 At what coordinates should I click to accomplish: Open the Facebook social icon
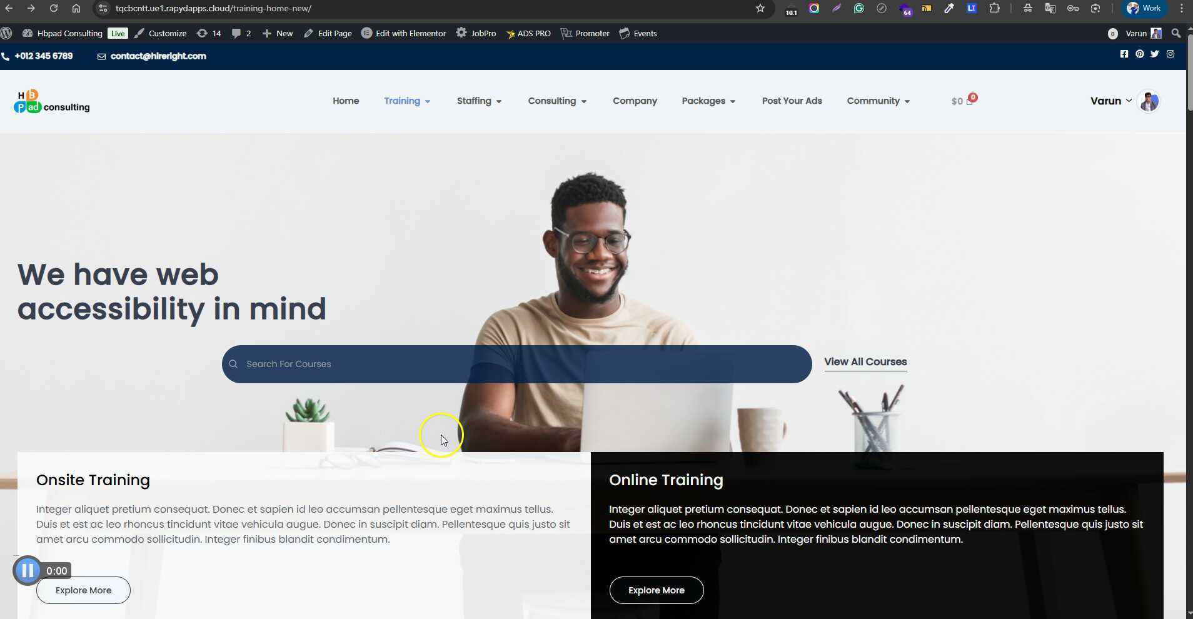click(x=1124, y=54)
